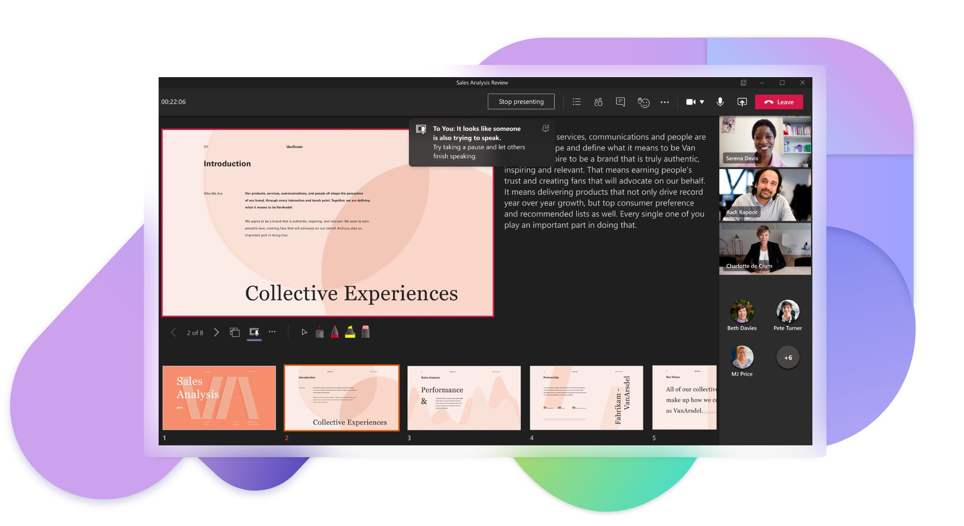This screenshot has width=964, height=526.
Task: Open the share content options
Action: (742, 102)
